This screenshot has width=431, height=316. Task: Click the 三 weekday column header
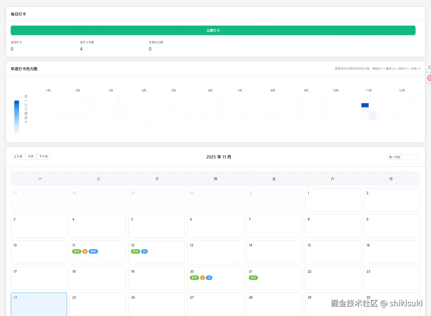pos(157,179)
